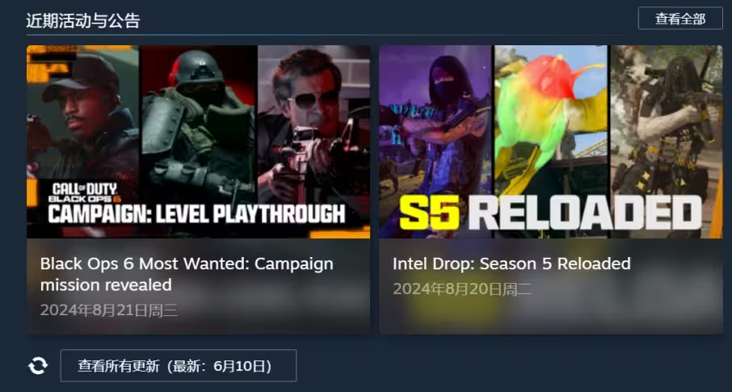The image size is (732, 392).
Task: Click the blue underline beneath section heading
Action: [326, 35]
